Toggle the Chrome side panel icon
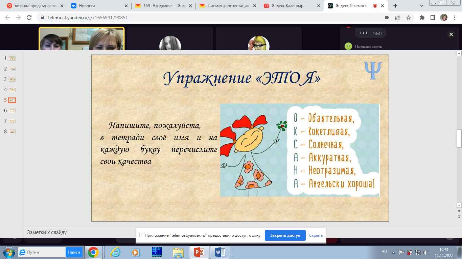Image resolution: width=462 pixels, height=259 pixels. click(x=433, y=18)
